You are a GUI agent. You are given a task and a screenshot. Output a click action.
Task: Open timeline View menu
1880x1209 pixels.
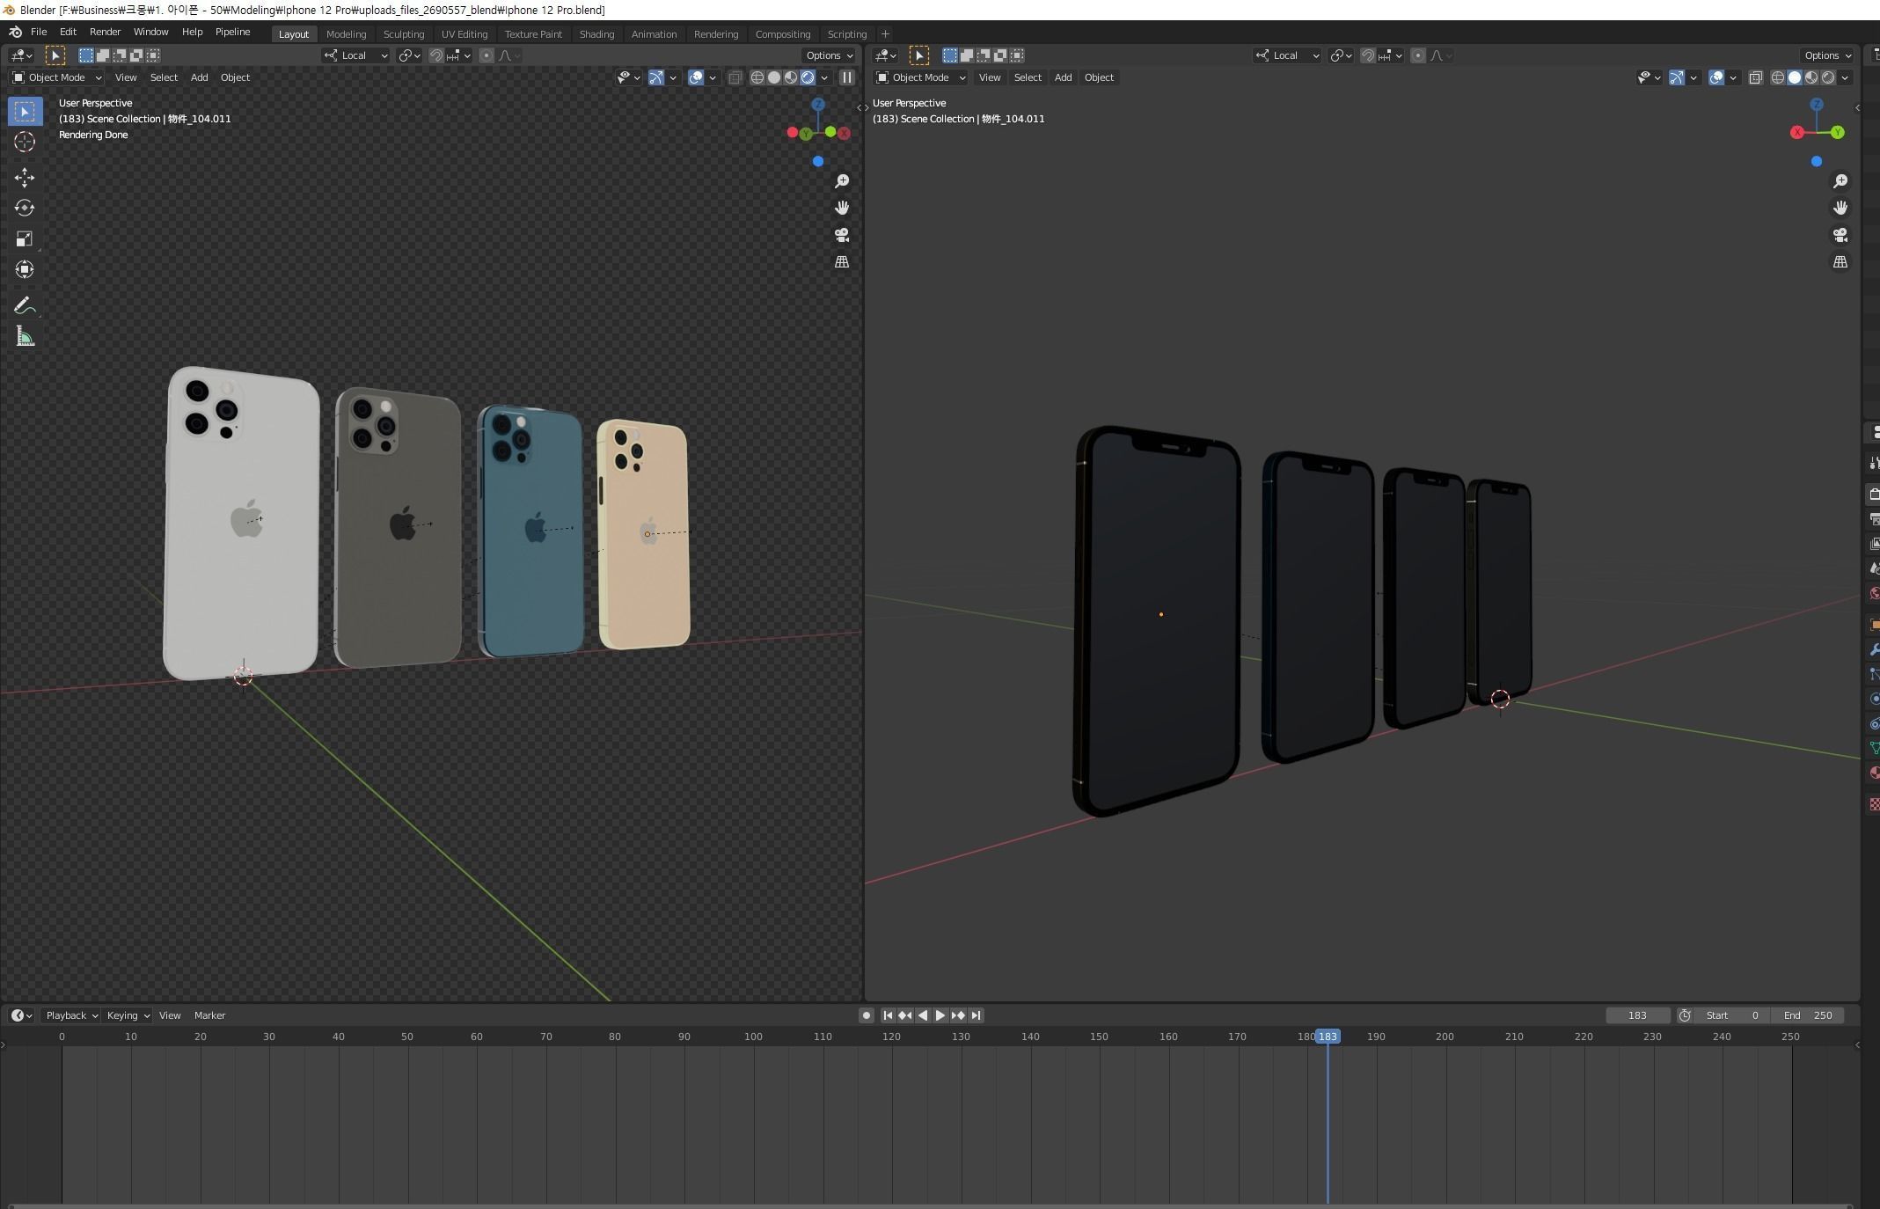point(170,1015)
